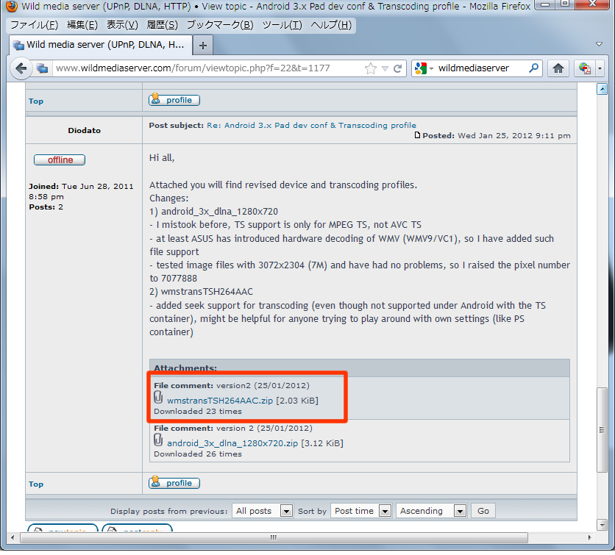This screenshot has height=555, width=615.
Task: Open the post subject link
Action: tap(311, 125)
